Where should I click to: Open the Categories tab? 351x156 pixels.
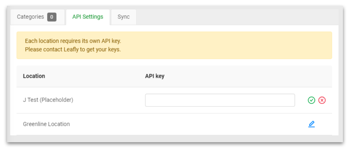tap(37, 17)
